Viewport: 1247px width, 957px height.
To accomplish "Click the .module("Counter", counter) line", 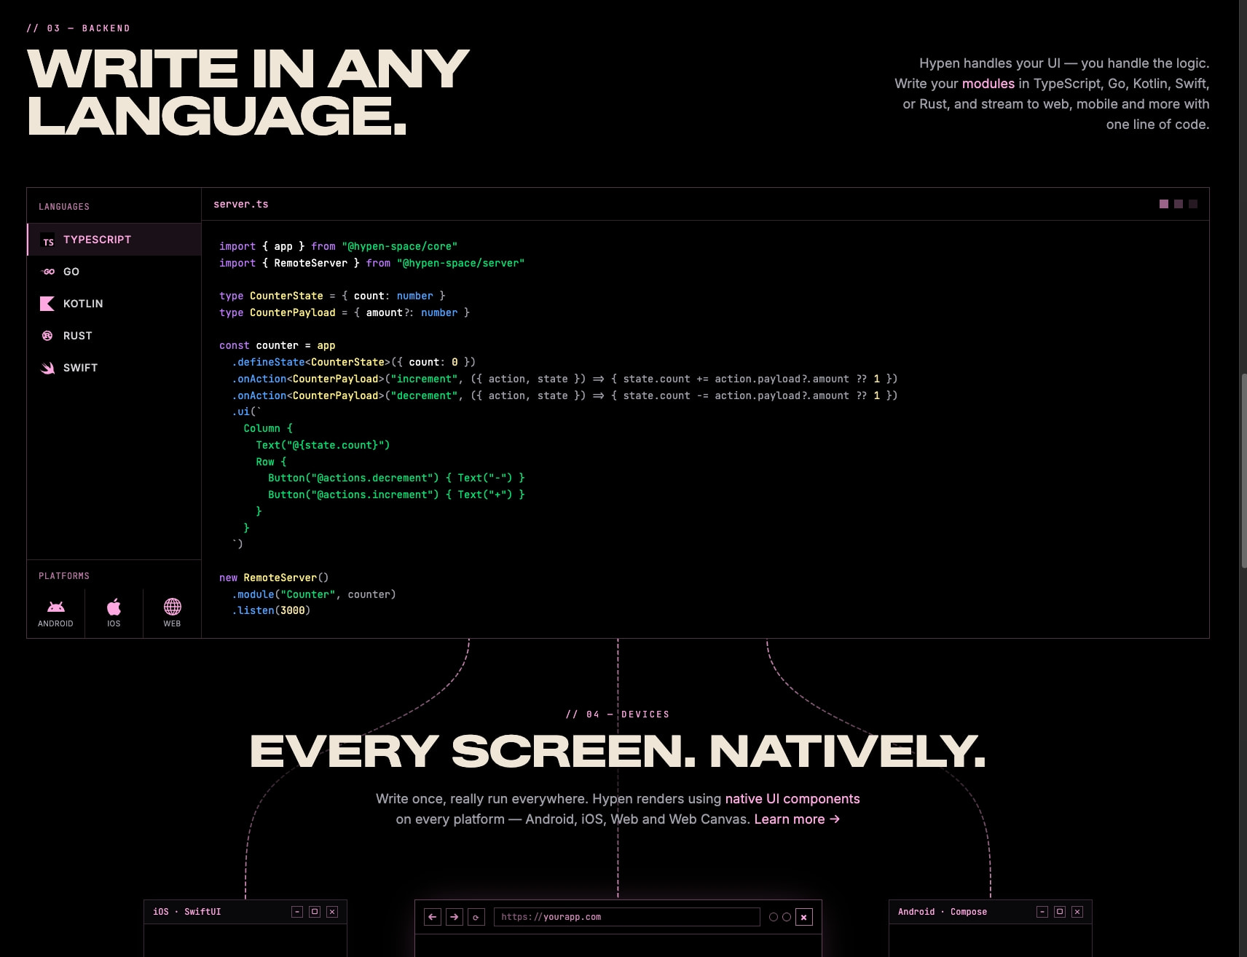I will [x=314, y=594].
